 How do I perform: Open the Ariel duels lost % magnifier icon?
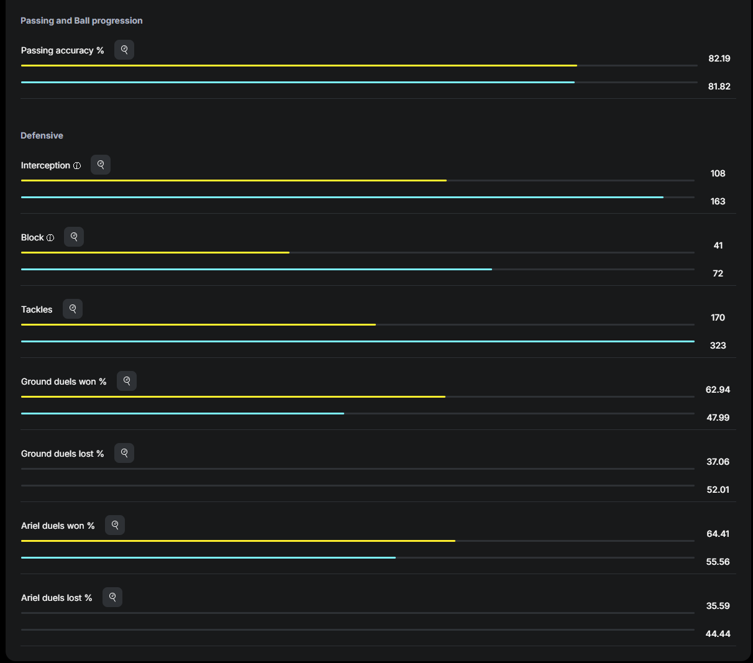[112, 597]
